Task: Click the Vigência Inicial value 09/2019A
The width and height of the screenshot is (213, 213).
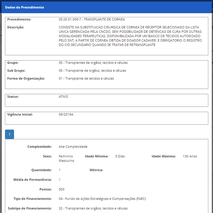Action: 66,114
